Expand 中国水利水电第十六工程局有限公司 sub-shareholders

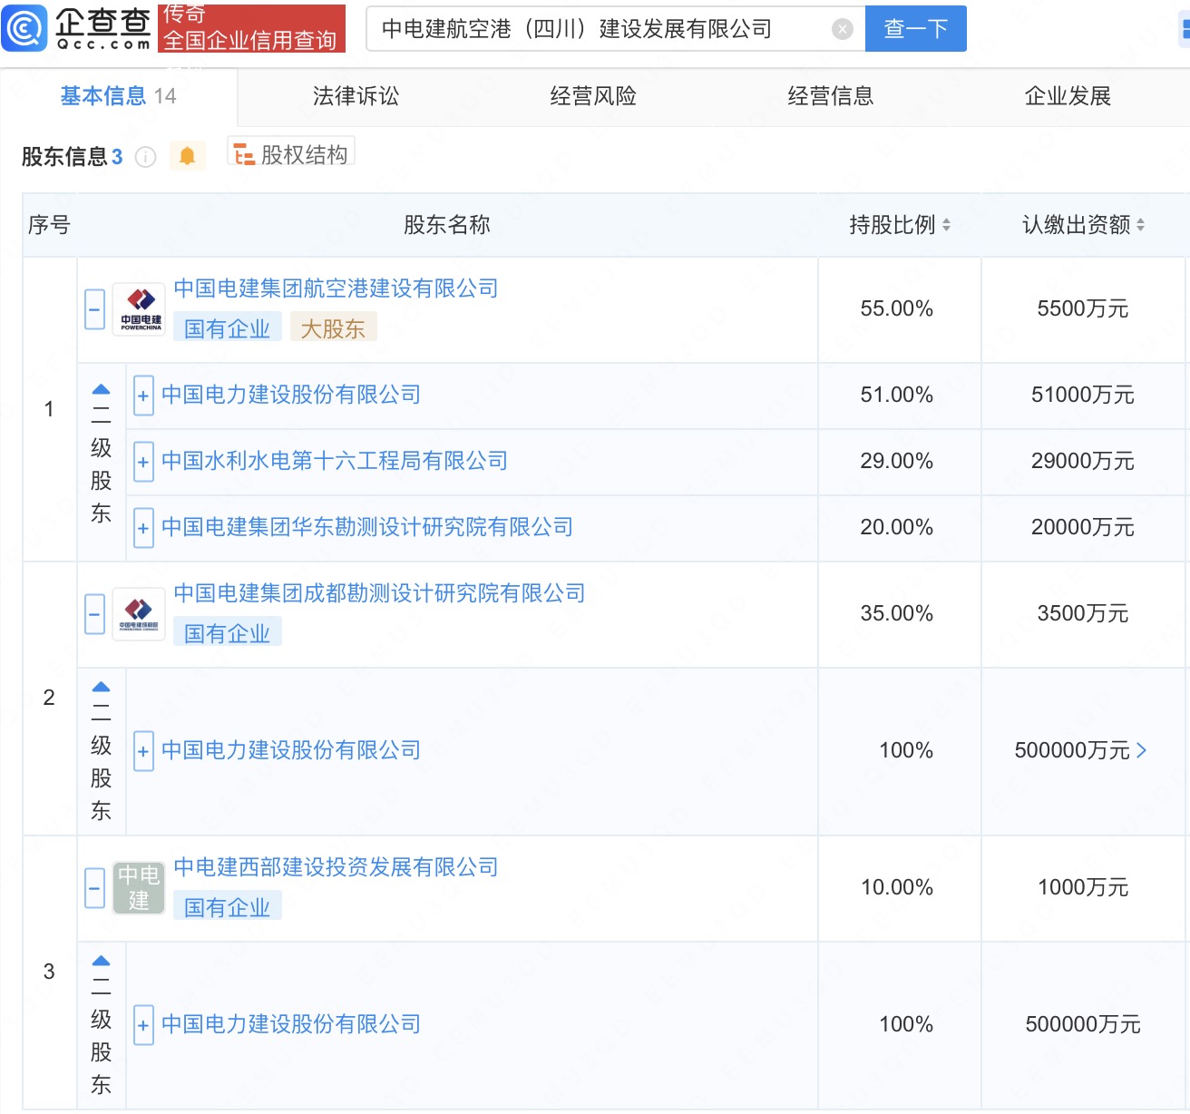coord(143,462)
